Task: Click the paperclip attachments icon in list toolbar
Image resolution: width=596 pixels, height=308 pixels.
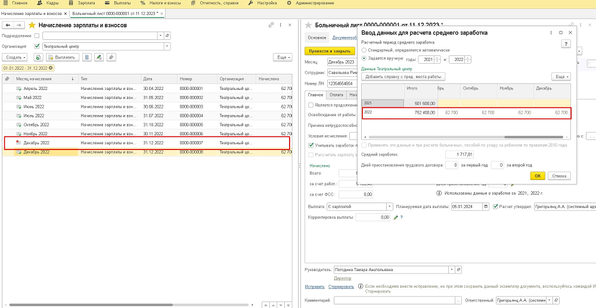Action: pyautogui.click(x=111, y=57)
